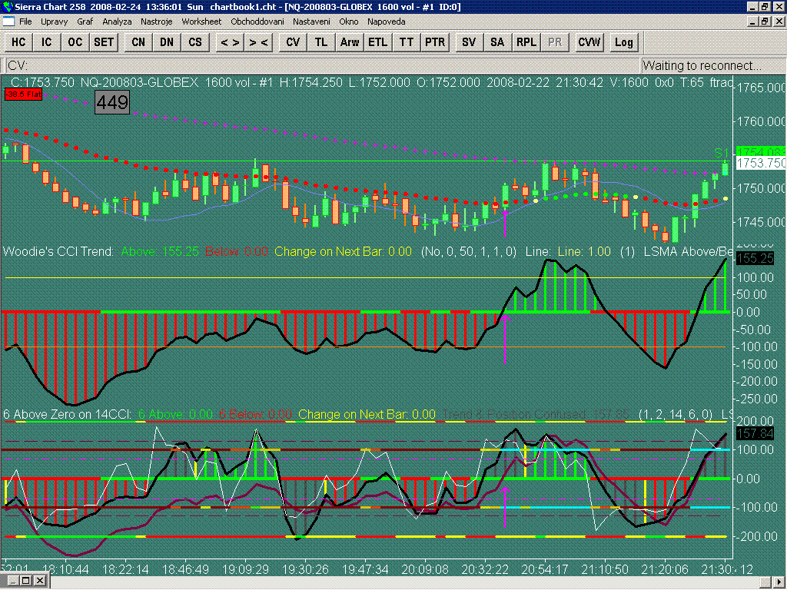The height and width of the screenshot is (590, 787).
Task: Open the Worksheet menu
Action: (x=201, y=22)
